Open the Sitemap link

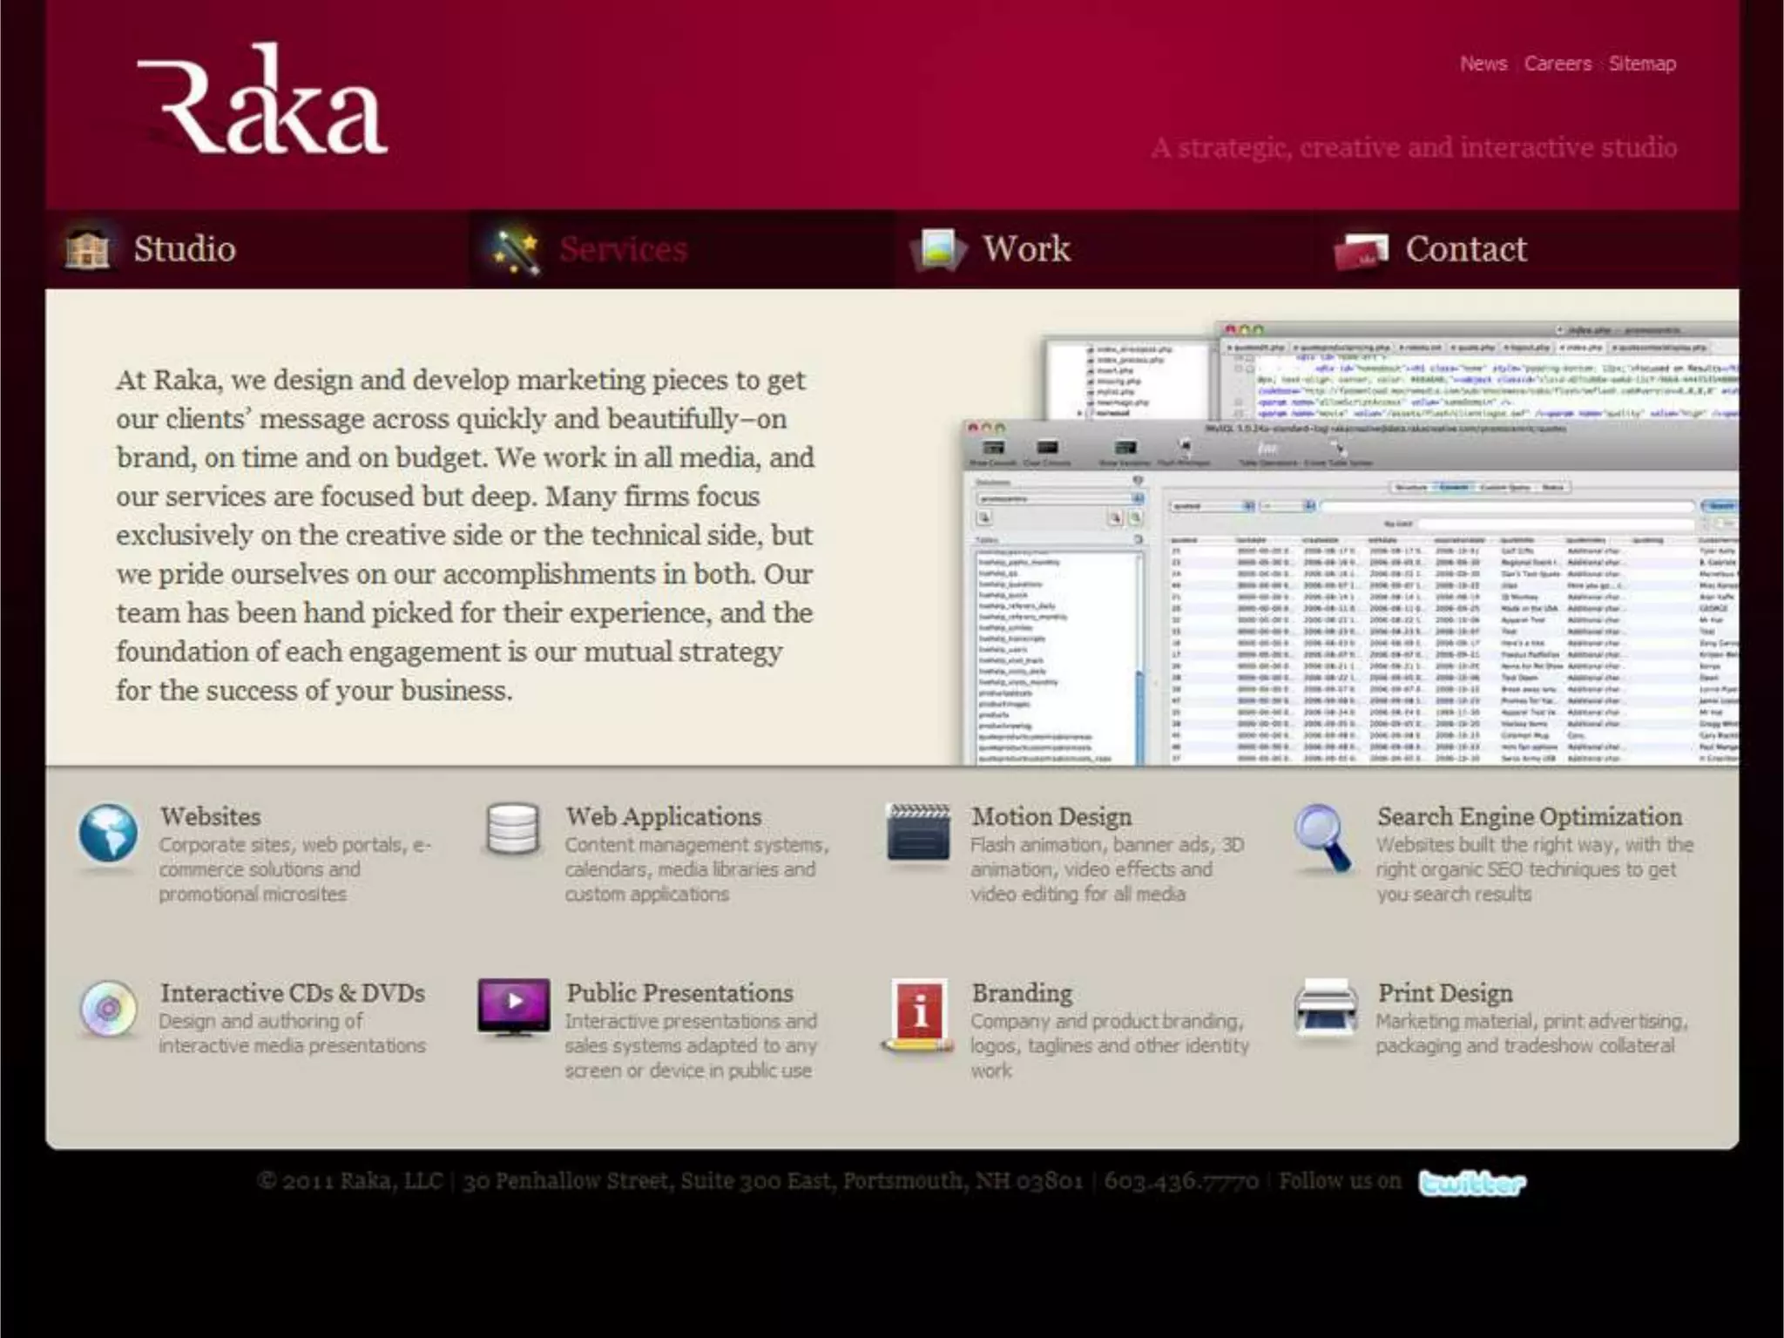pyautogui.click(x=1642, y=64)
